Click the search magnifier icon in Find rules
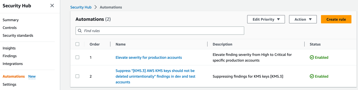The image size is (358, 90). click(x=80, y=31)
